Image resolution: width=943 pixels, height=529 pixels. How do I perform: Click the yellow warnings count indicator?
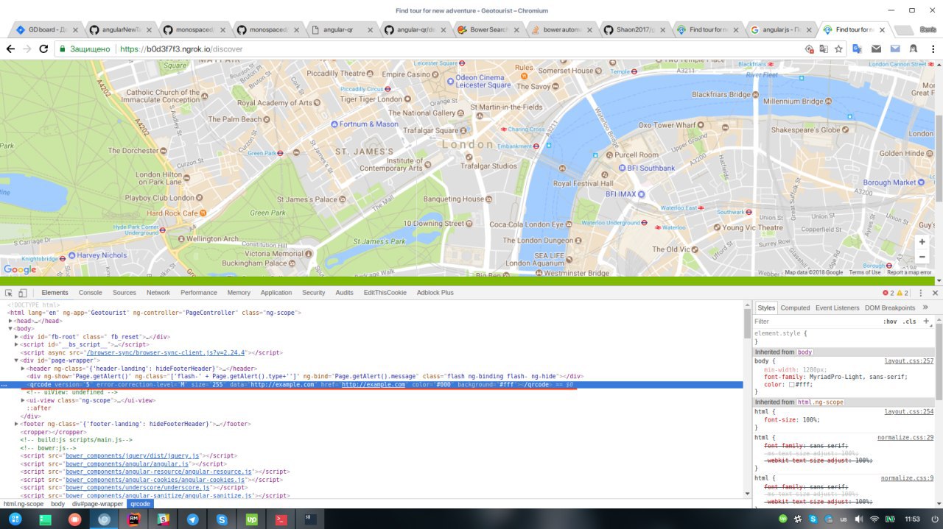902,293
